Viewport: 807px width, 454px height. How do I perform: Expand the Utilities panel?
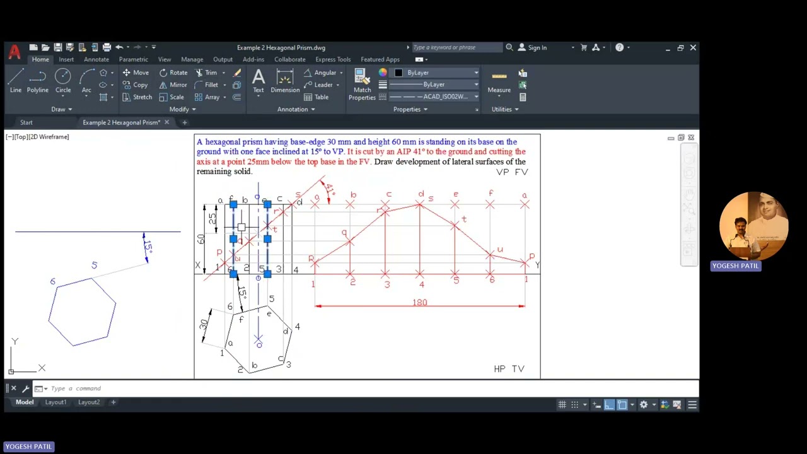click(x=505, y=109)
